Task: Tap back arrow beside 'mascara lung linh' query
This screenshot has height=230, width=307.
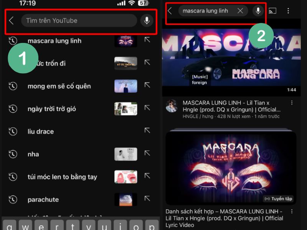Action: 170,11
